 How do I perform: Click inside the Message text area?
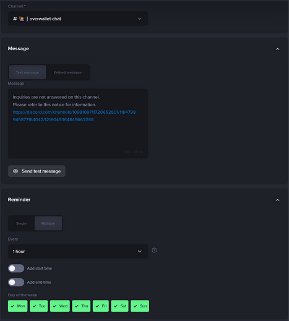(78, 124)
